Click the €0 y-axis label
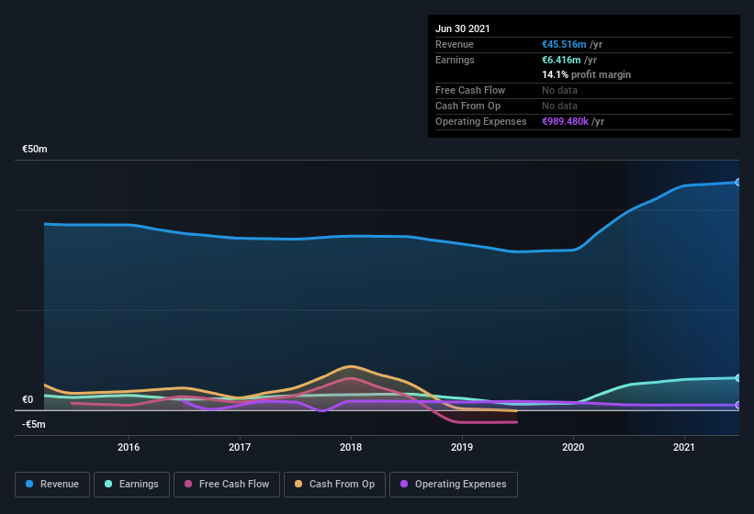This screenshot has width=754, height=514. point(28,399)
